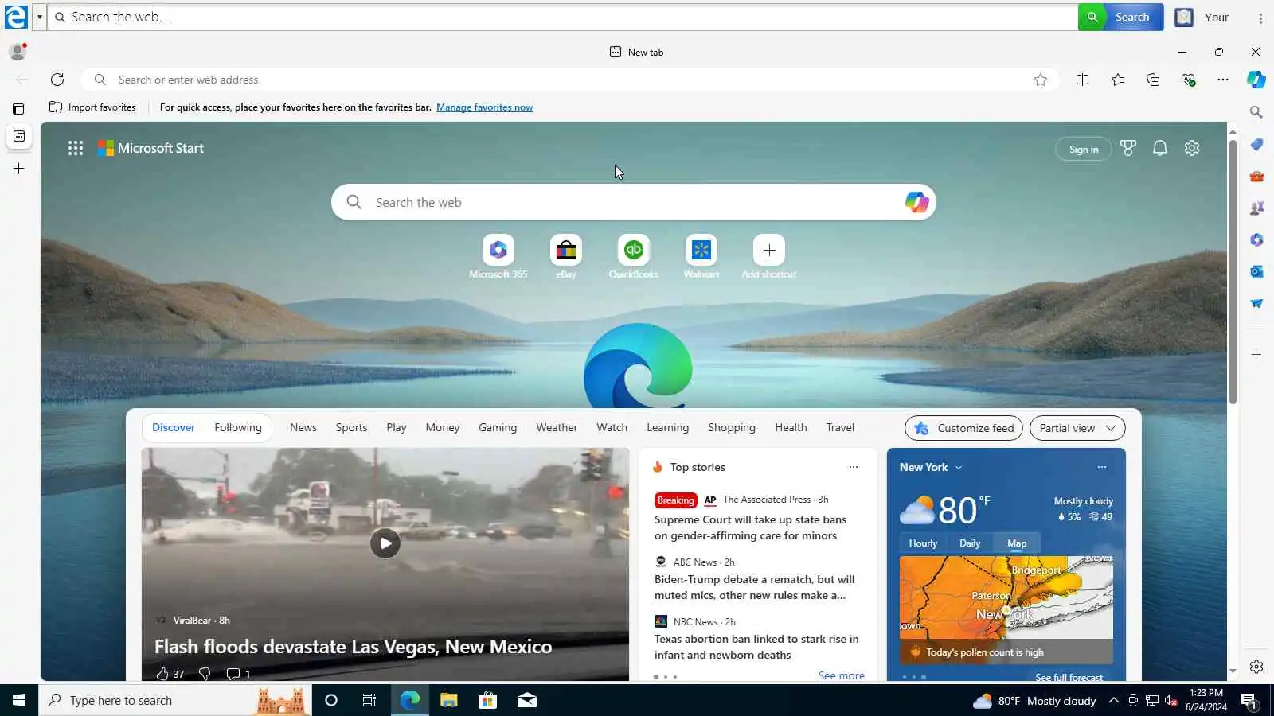Open the Tools briefcase sidebar icon
The image size is (1274, 716).
click(x=1256, y=176)
